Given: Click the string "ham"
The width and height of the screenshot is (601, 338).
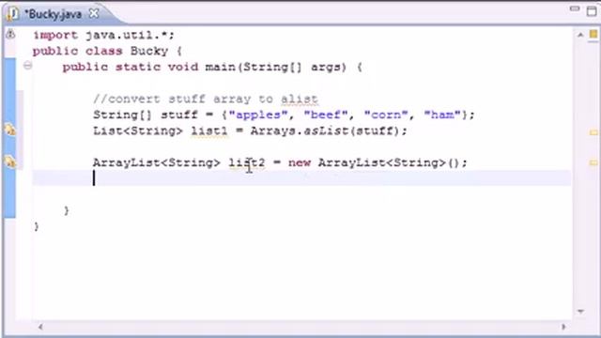Looking at the screenshot, I should [x=442, y=115].
